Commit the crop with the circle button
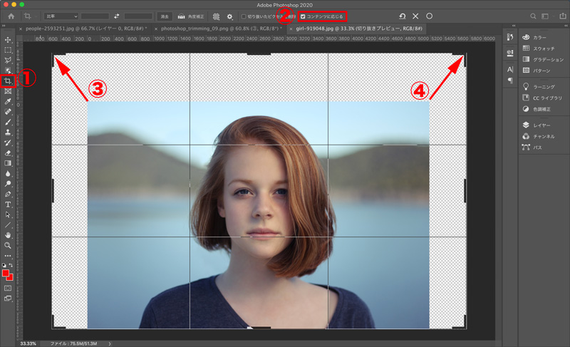Image resolution: width=570 pixels, height=347 pixels. (430, 16)
